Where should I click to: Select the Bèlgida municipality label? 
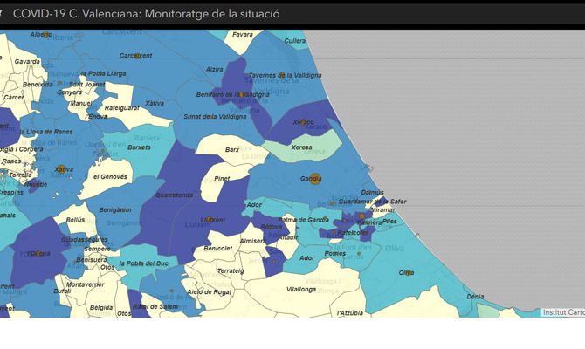point(101,308)
